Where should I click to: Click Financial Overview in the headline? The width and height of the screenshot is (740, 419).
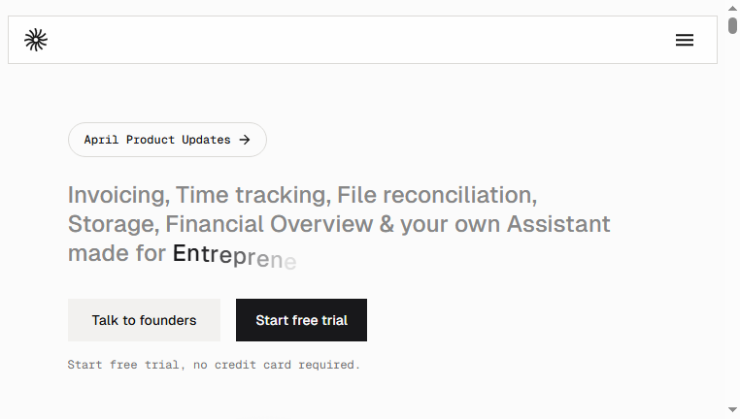click(x=269, y=224)
